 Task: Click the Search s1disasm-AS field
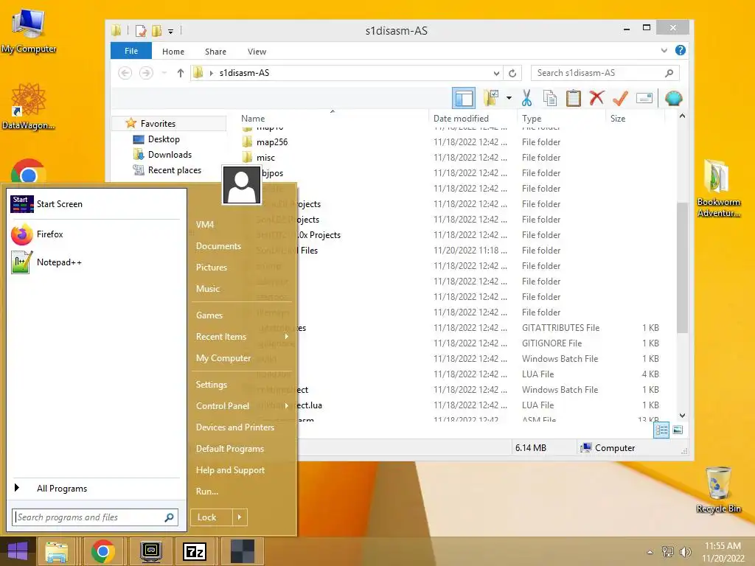[x=605, y=73]
